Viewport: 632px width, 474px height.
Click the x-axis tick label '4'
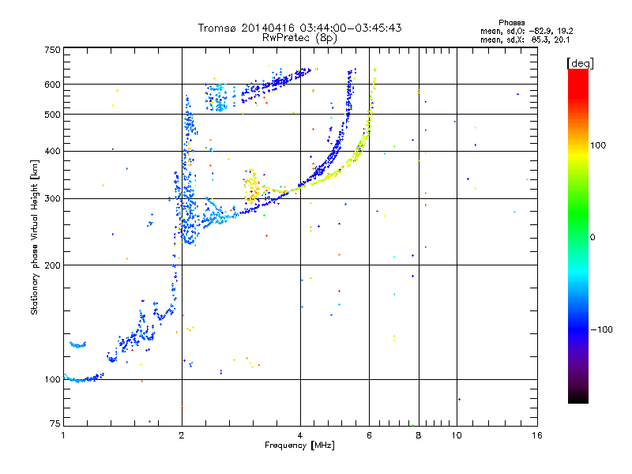[300, 435]
